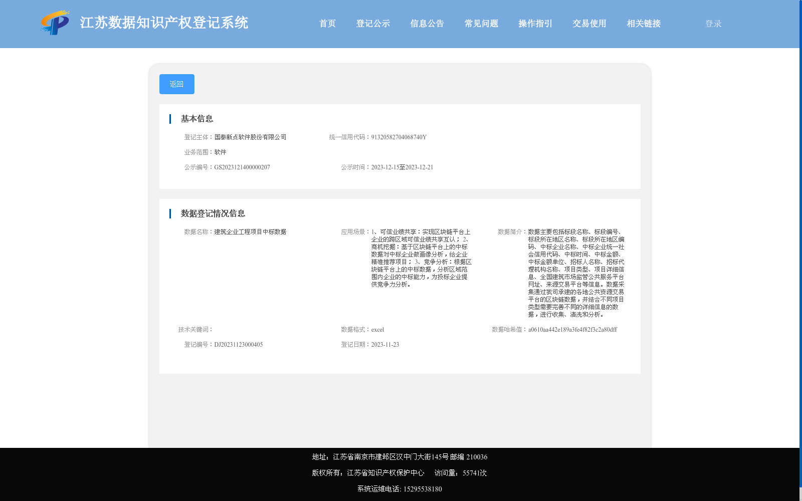Click the 登录 link
Screen dimensions: 802x501
pyautogui.click(x=713, y=24)
